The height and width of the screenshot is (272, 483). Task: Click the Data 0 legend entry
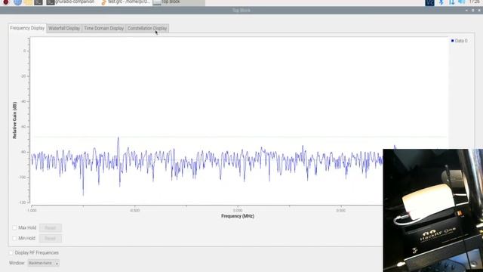coord(460,41)
